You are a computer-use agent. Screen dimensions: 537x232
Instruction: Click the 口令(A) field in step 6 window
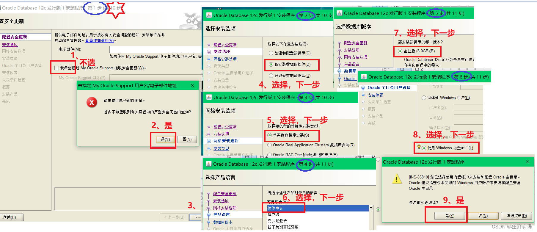point(468,118)
